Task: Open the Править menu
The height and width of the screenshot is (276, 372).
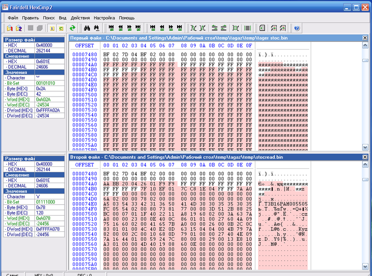Action: 30,17
